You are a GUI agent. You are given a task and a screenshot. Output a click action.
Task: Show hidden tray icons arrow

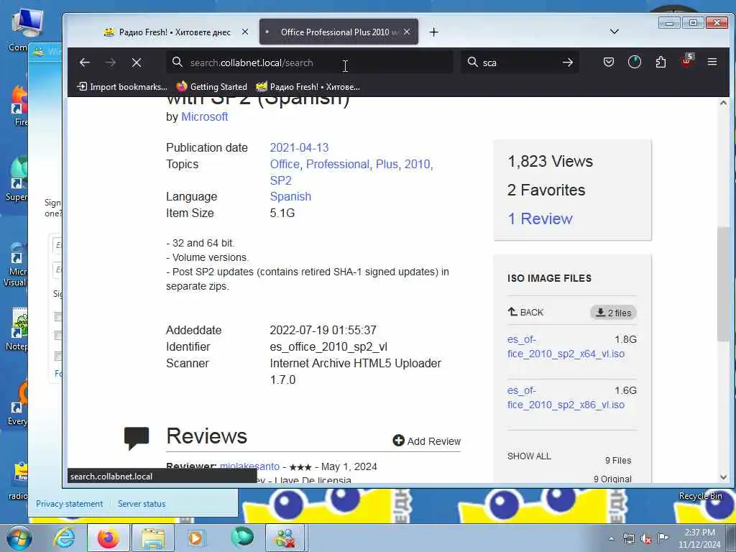pos(611,538)
